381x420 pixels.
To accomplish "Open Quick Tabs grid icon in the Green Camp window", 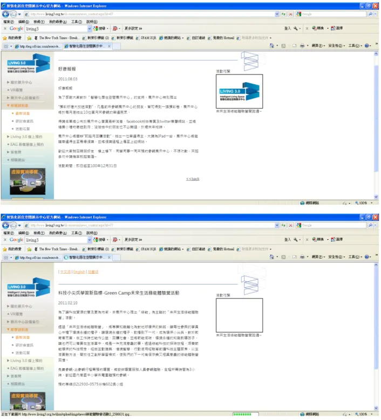I will [6, 258].
